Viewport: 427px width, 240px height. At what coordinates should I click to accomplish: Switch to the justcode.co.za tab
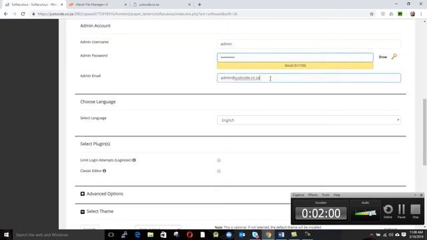(161, 5)
